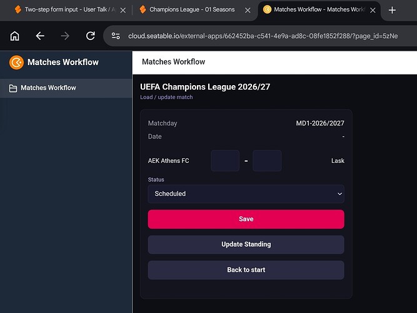417x313 pixels.
Task: Reload the page with the refresh icon
Action: [91, 36]
